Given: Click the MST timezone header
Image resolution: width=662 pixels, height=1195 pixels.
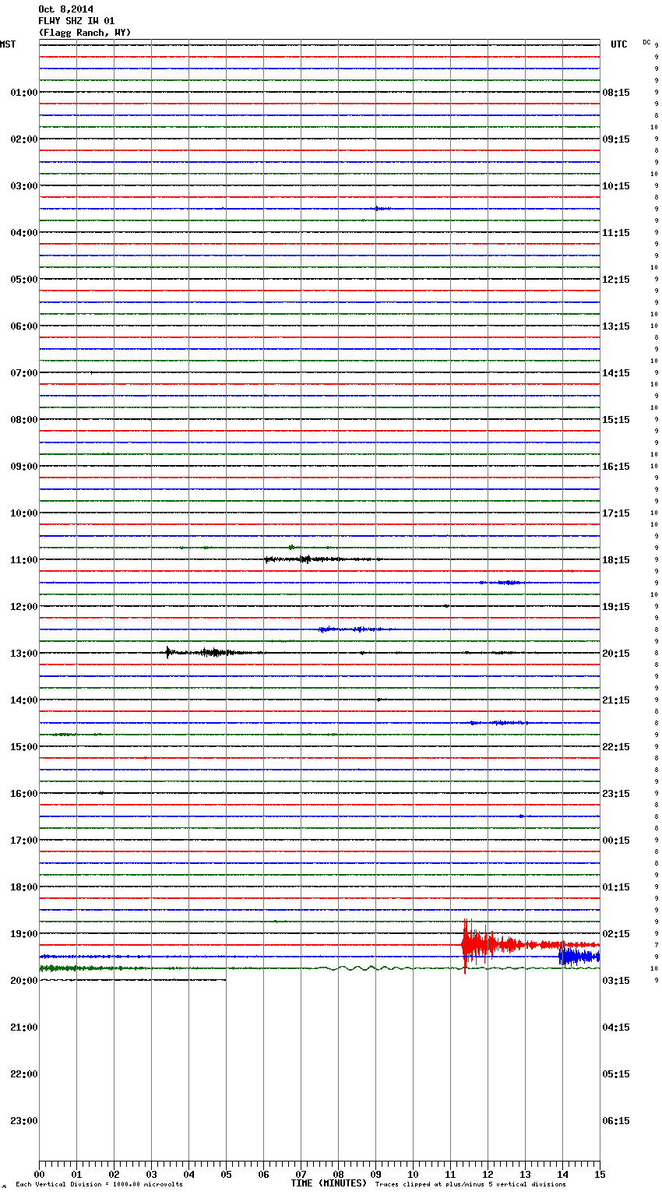Looking at the screenshot, I should pos(8,44).
